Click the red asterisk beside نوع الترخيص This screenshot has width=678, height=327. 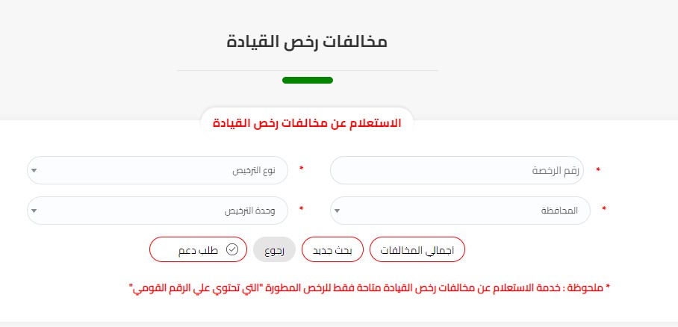(301, 169)
